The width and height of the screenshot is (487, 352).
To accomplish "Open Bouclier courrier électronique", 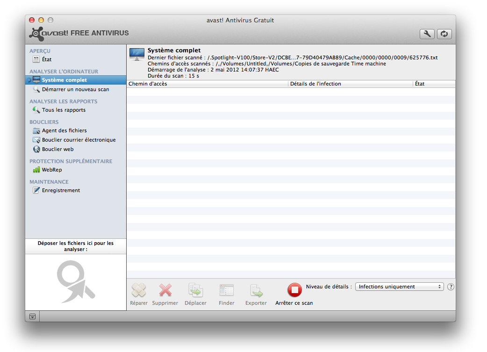I will coord(79,140).
